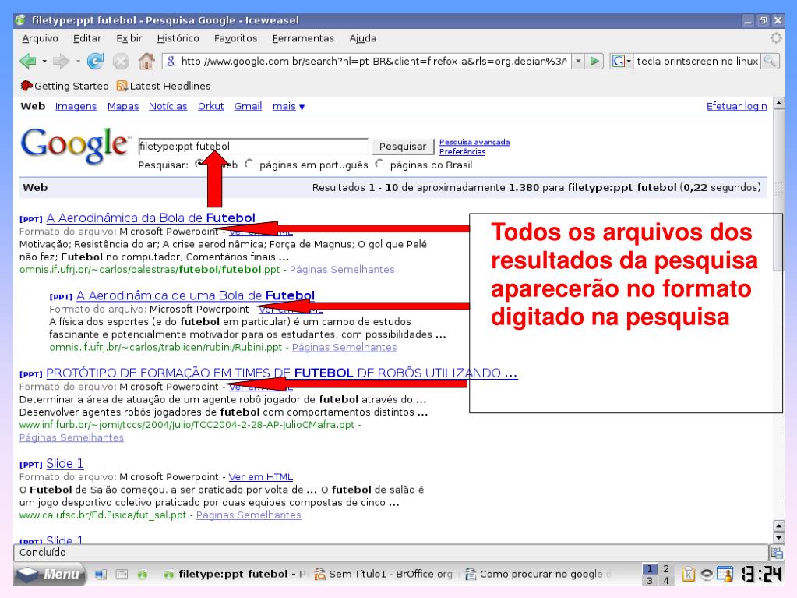797x598 pixels.
Task: Go to Google Mapas
Action: pyautogui.click(x=123, y=106)
